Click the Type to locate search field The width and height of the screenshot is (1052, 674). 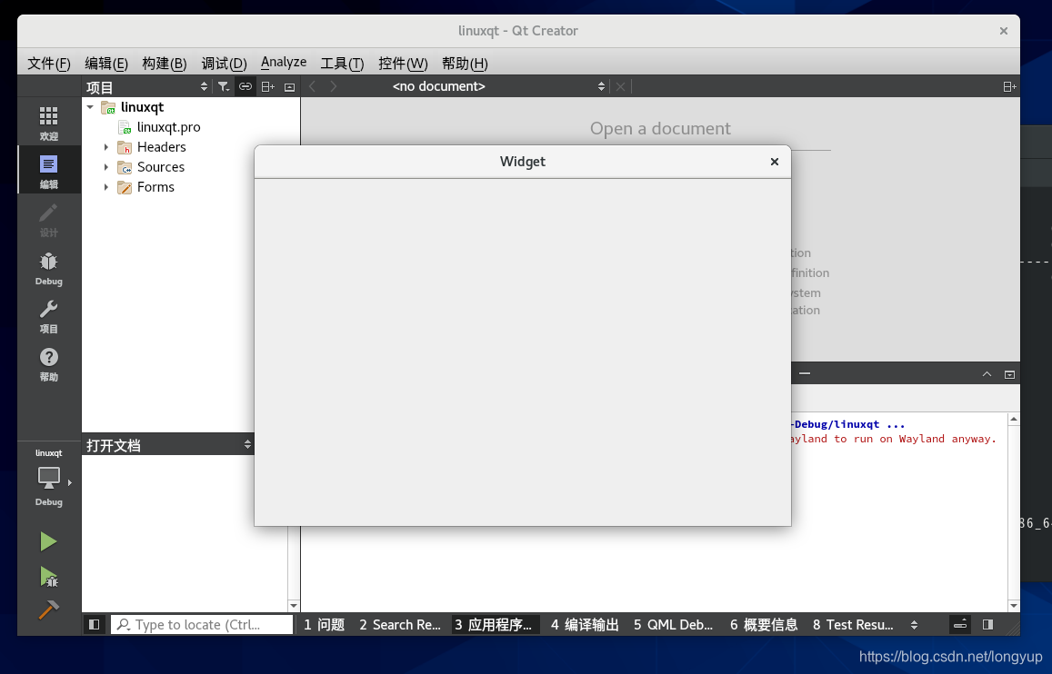coord(201,624)
